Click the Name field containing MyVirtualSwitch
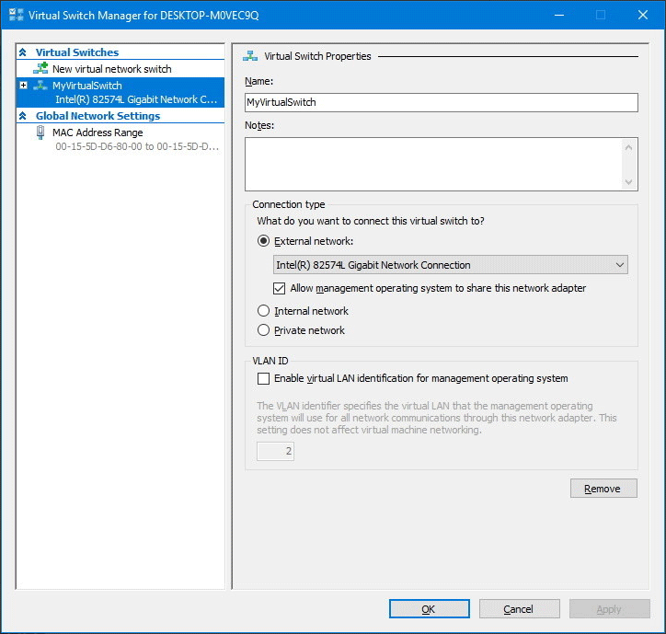Viewport: 666px width, 634px height. pyautogui.click(x=442, y=102)
